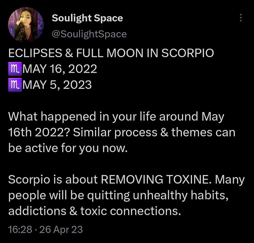254x243 pixels.
Task: Click 'Scorpio is about' in the last paragraph
Action: [53, 180]
